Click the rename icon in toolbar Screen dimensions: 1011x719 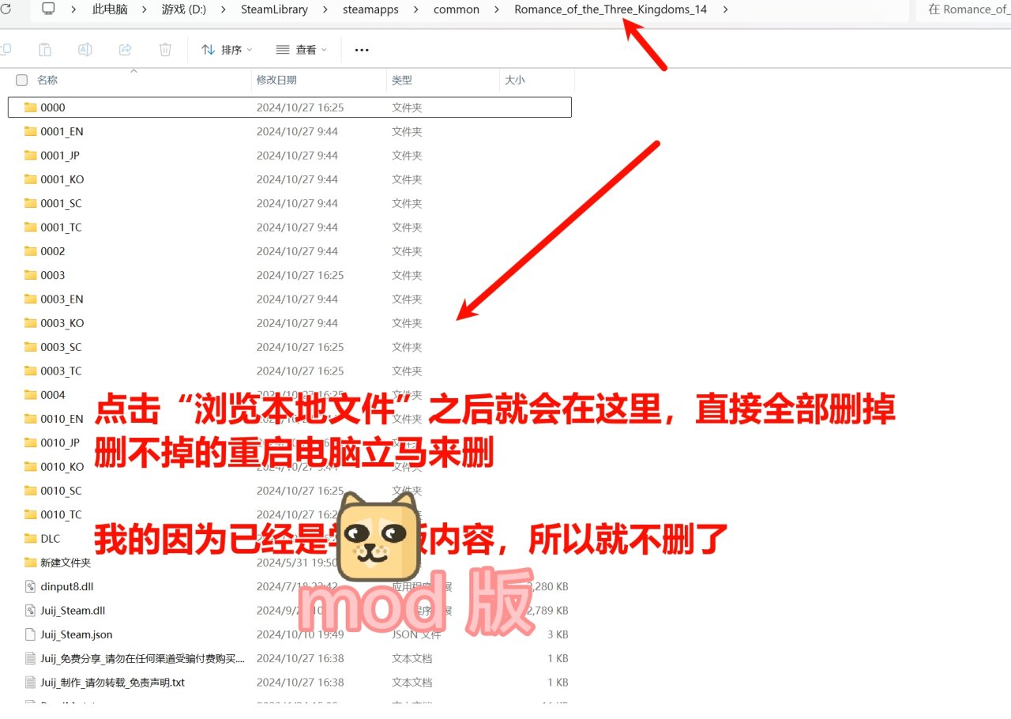(x=85, y=50)
